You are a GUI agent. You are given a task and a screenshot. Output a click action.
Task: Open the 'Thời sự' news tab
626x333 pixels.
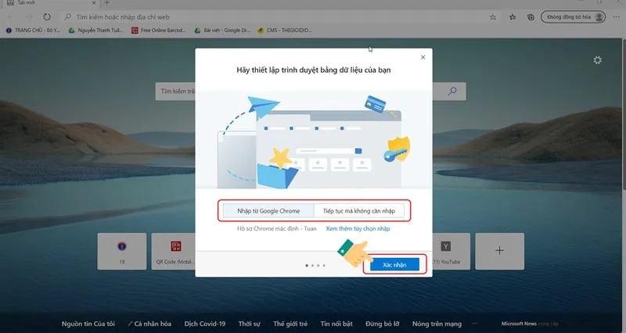[249, 324]
